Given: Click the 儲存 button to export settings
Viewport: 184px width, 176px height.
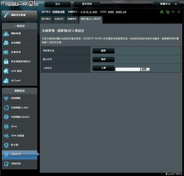Looking at the screenshot, I should coord(103,59).
